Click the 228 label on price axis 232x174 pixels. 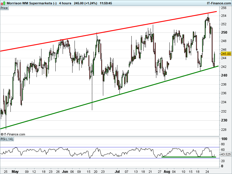224,130
